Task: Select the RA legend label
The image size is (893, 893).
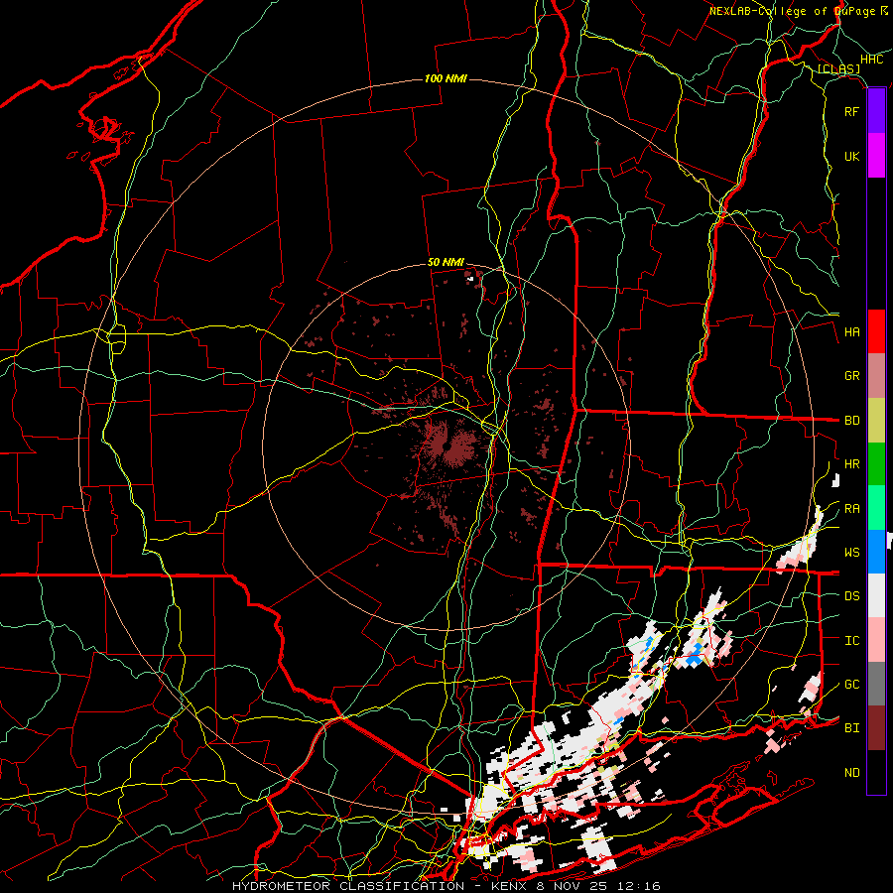Action: pyautogui.click(x=851, y=509)
